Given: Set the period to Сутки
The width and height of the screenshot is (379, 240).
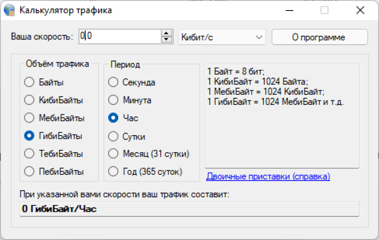Looking at the screenshot, I should [113, 136].
